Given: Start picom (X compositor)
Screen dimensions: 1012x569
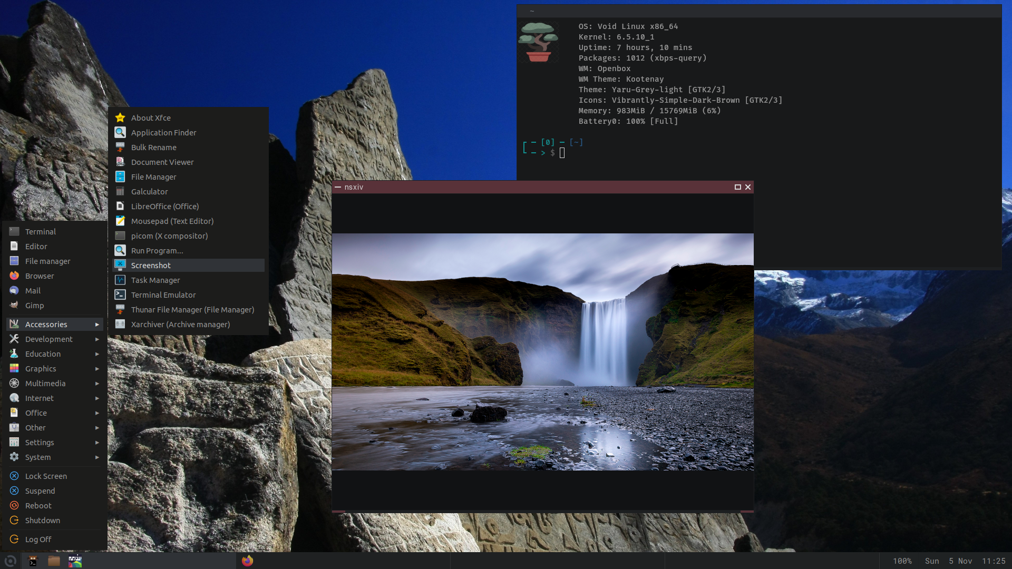Looking at the screenshot, I should point(189,236).
